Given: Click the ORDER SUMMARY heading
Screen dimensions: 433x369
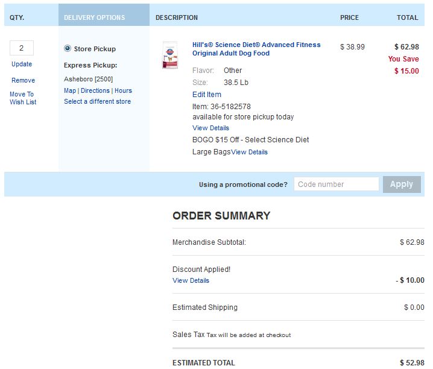Looking at the screenshot, I should tap(221, 216).
